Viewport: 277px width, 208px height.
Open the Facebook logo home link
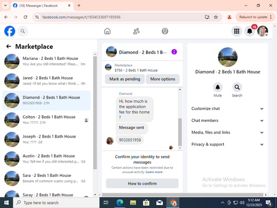click(9, 31)
